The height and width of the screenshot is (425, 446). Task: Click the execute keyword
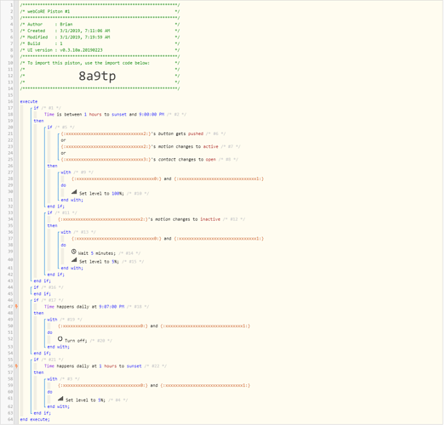pos(29,101)
